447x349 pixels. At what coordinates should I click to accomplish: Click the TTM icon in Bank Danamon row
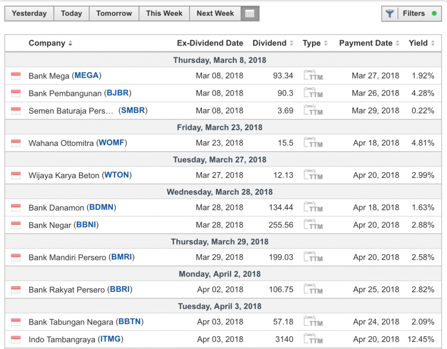point(313,207)
